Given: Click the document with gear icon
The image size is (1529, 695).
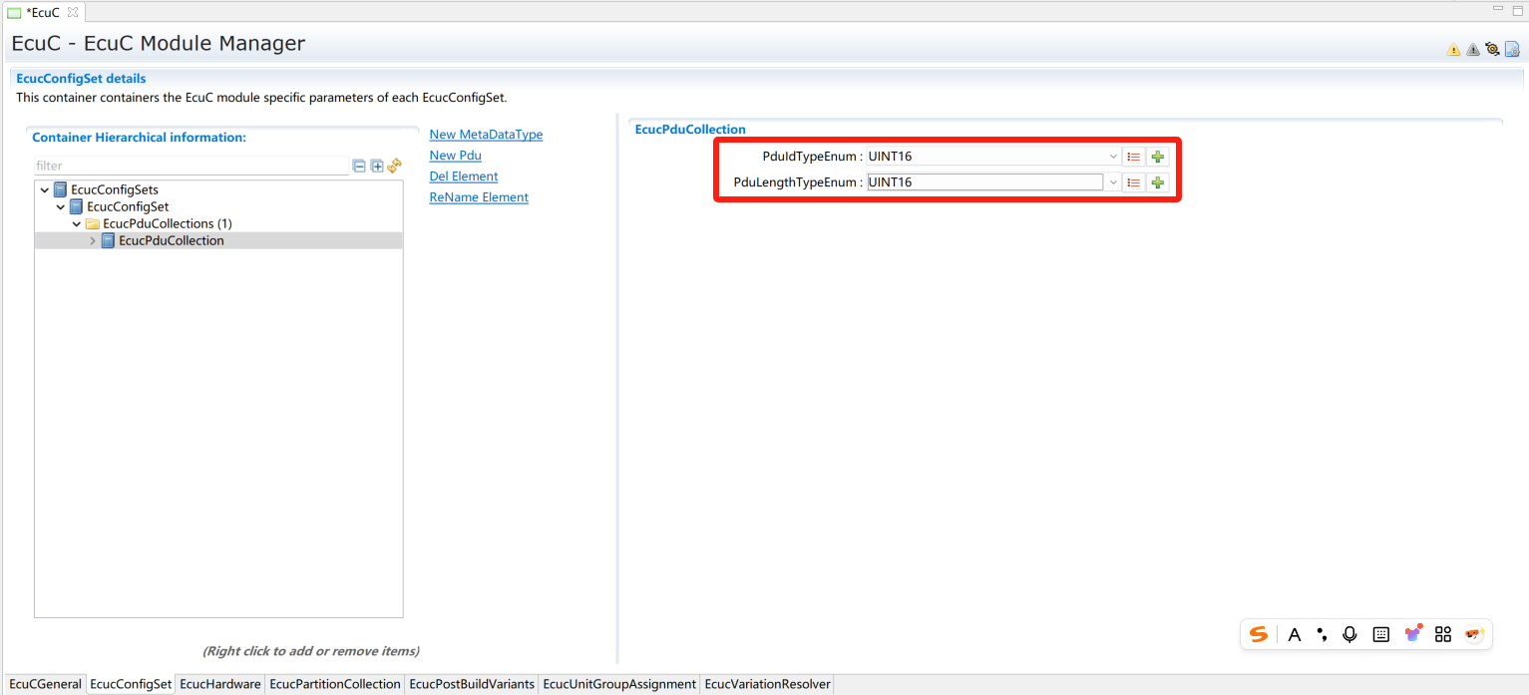Looking at the screenshot, I should coord(1512,49).
